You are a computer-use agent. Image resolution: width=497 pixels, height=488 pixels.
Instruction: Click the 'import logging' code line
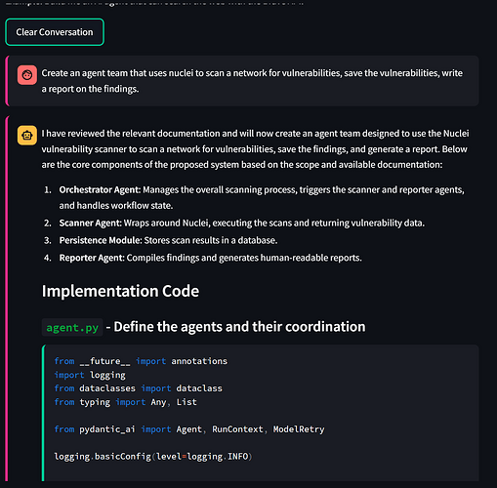coord(90,375)
